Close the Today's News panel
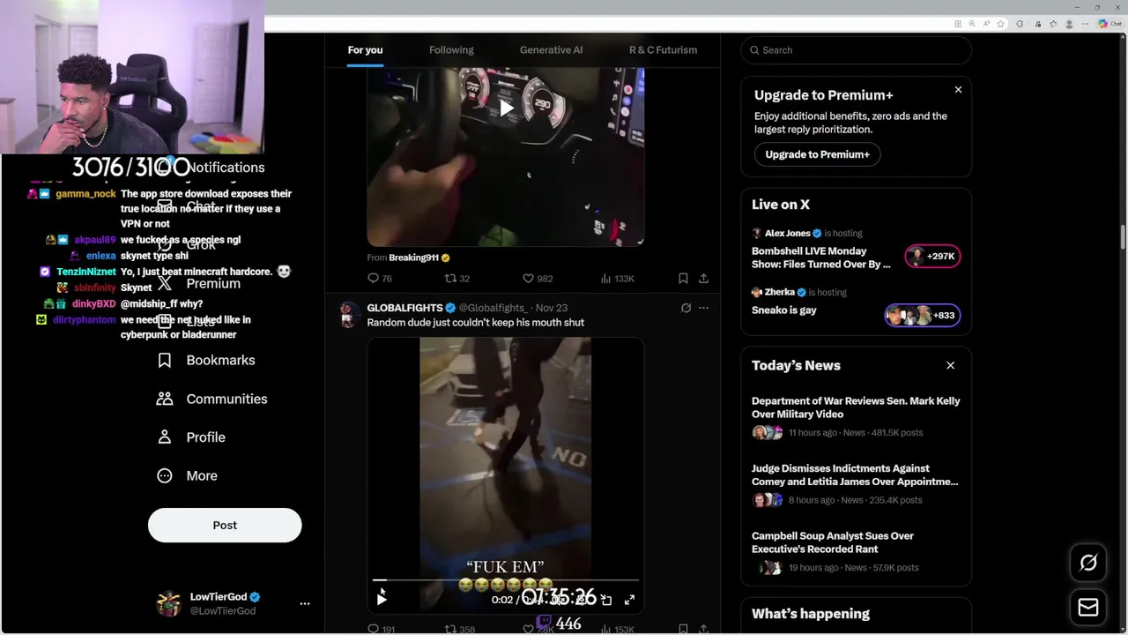 (950, 365)
